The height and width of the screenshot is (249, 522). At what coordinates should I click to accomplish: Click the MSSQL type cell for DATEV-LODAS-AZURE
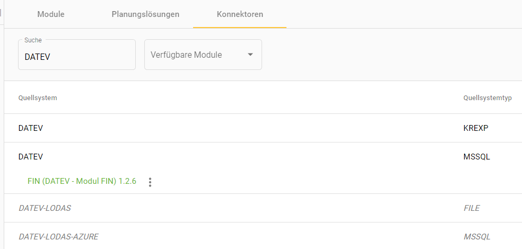(x=476, y=237)
